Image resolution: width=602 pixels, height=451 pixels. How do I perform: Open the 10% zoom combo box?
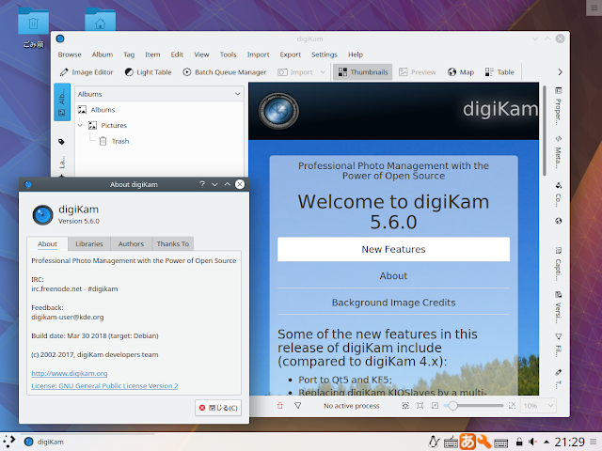pyautogui.click(x=538, y=405)
